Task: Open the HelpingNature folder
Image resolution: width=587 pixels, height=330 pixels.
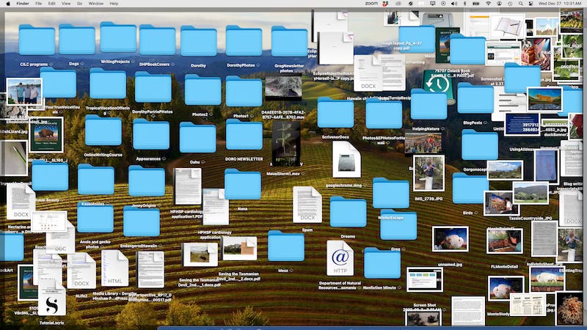Action: tap(429, 104)
